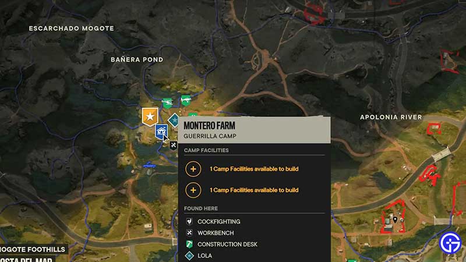Select the orange star mission marker
466x262 pixels.
point(150,116)
